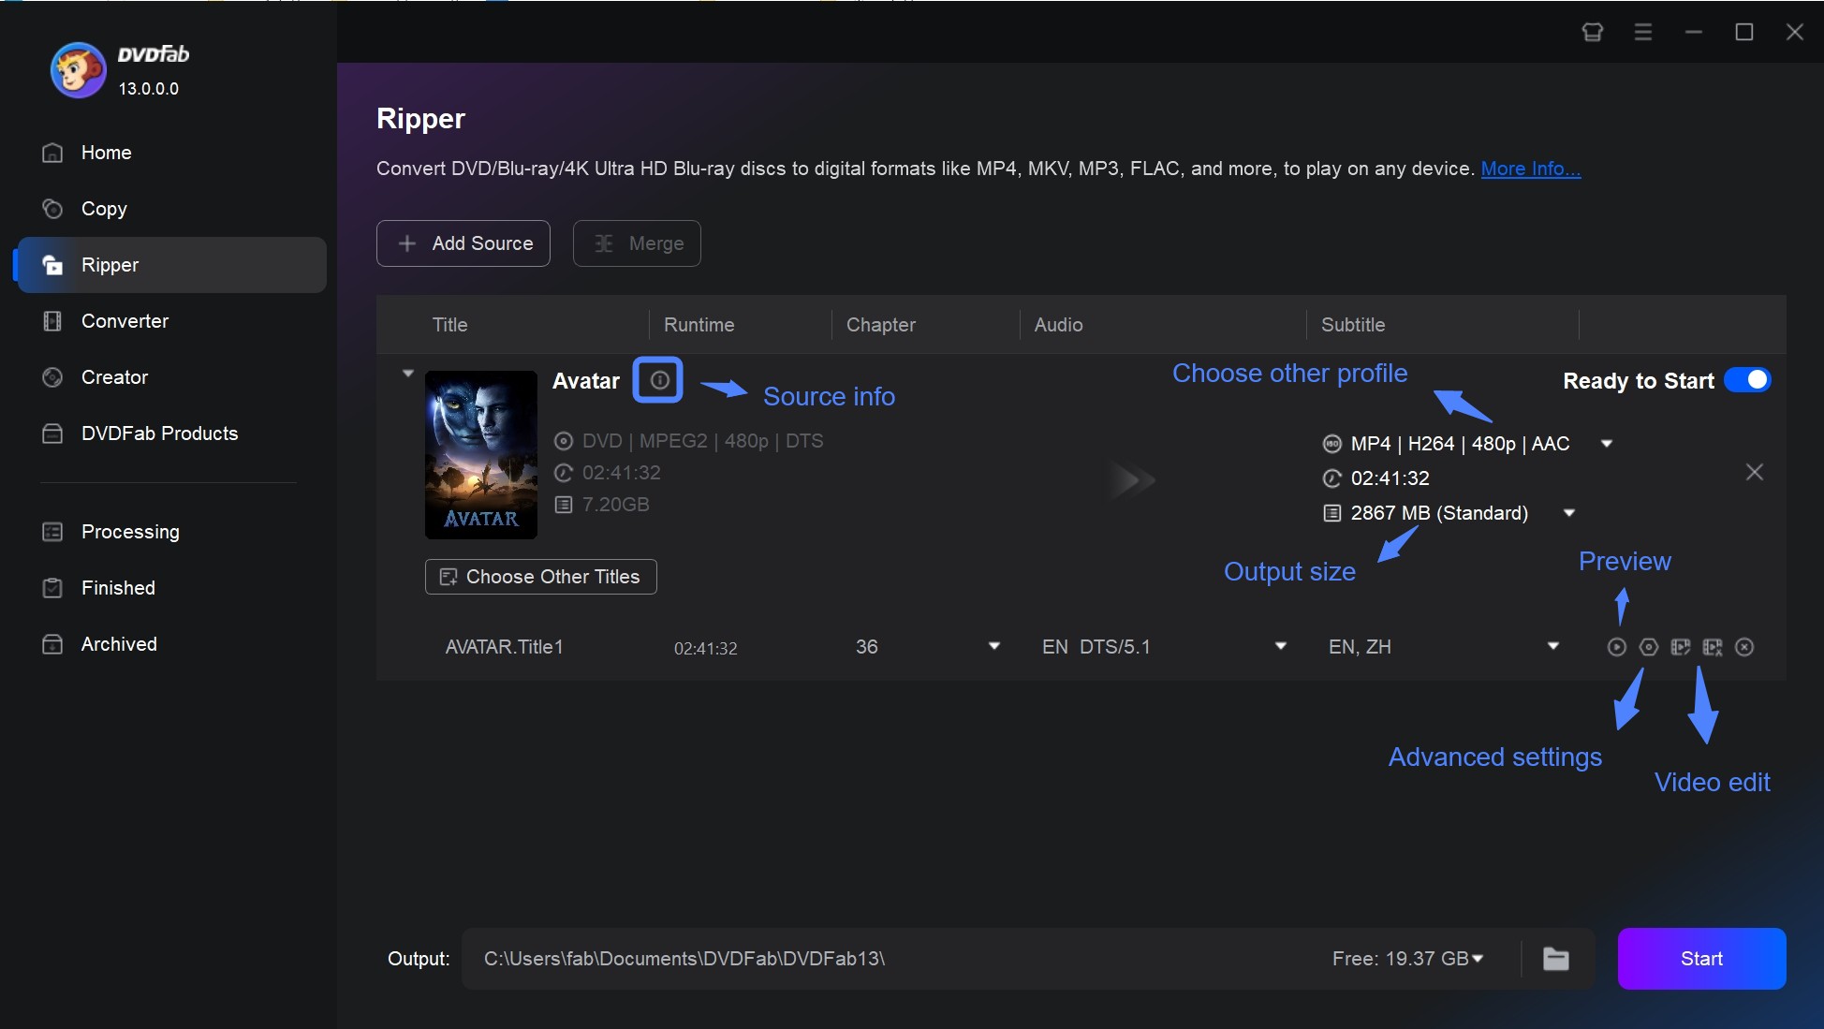Click the Start ripping button
The width and height of the screenshot is (1824, 1029).
tap(1701, 959)
